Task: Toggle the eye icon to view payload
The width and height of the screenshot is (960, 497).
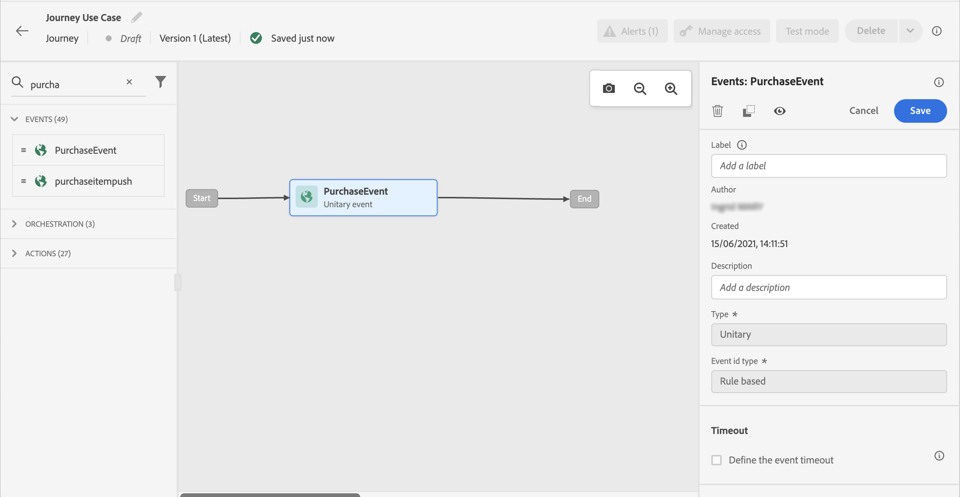Action: click(x=779, y=111)
